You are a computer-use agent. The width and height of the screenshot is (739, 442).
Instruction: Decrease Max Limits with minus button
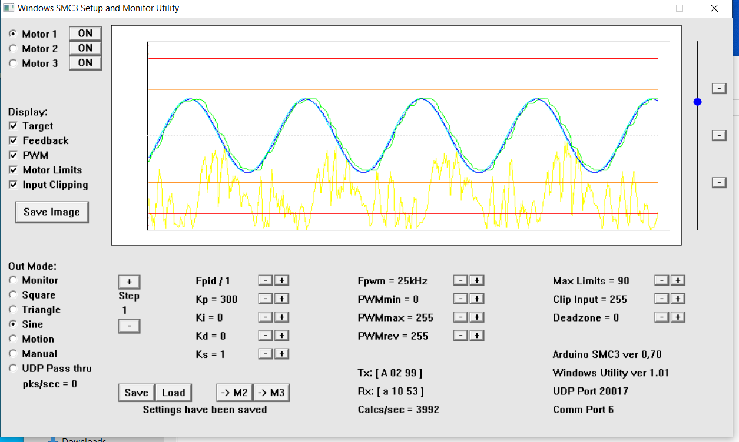tap(662, 281)
